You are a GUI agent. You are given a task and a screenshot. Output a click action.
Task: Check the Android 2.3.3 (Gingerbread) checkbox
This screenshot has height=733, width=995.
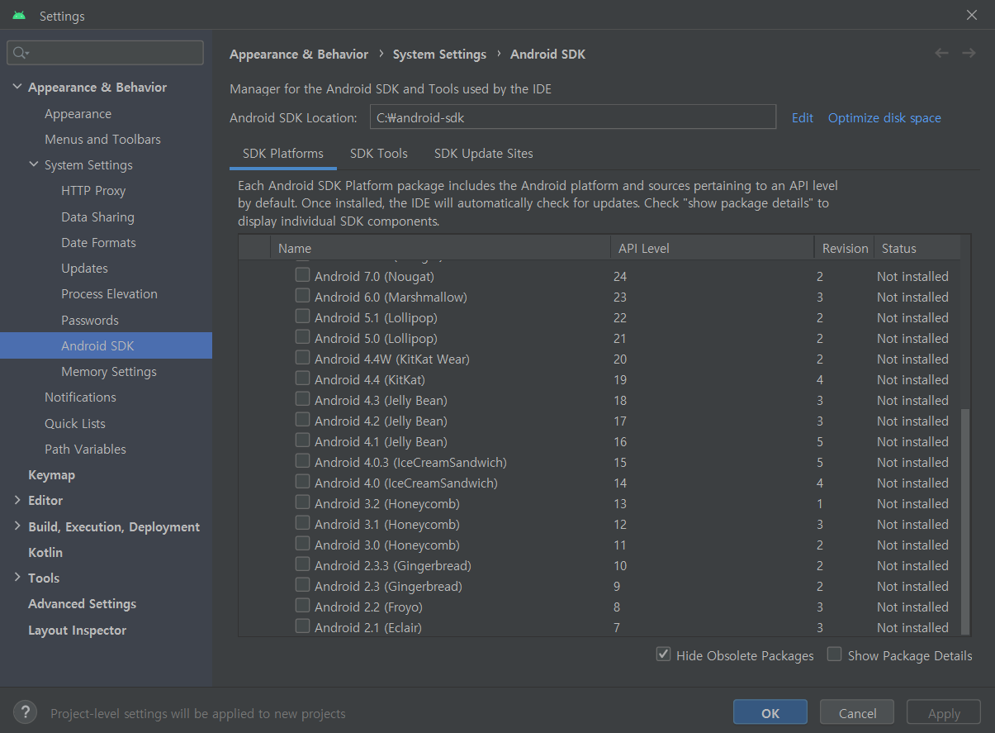click(x=303, y=564)
